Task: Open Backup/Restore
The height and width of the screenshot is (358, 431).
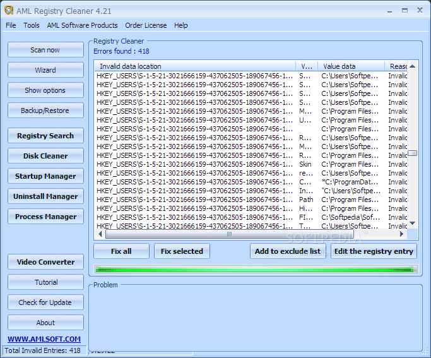Action: pos(45,110)
